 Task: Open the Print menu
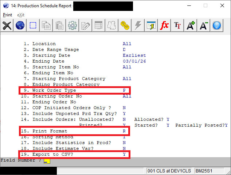point(7,15)
